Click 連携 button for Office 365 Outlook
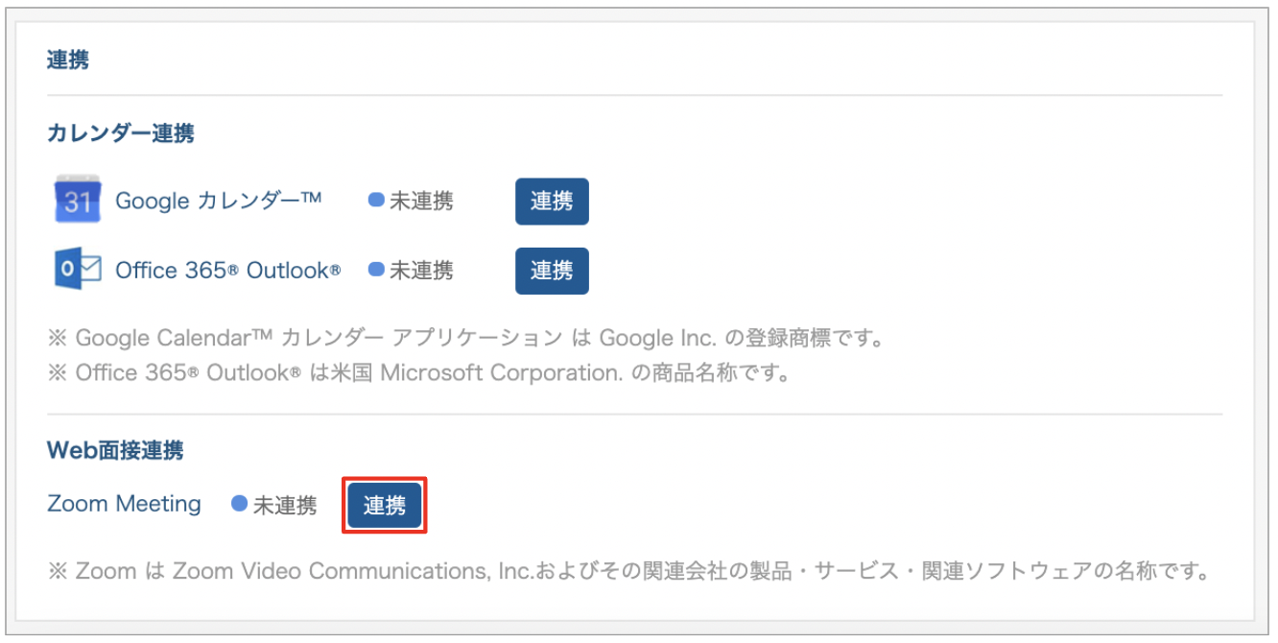The image size is (1278, 643). tap(552, 271)
